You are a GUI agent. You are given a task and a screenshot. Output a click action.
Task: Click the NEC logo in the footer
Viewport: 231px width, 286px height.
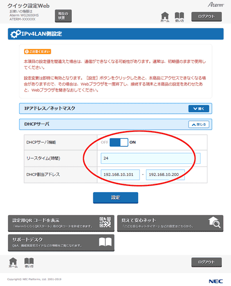click(x=216, y=281)
